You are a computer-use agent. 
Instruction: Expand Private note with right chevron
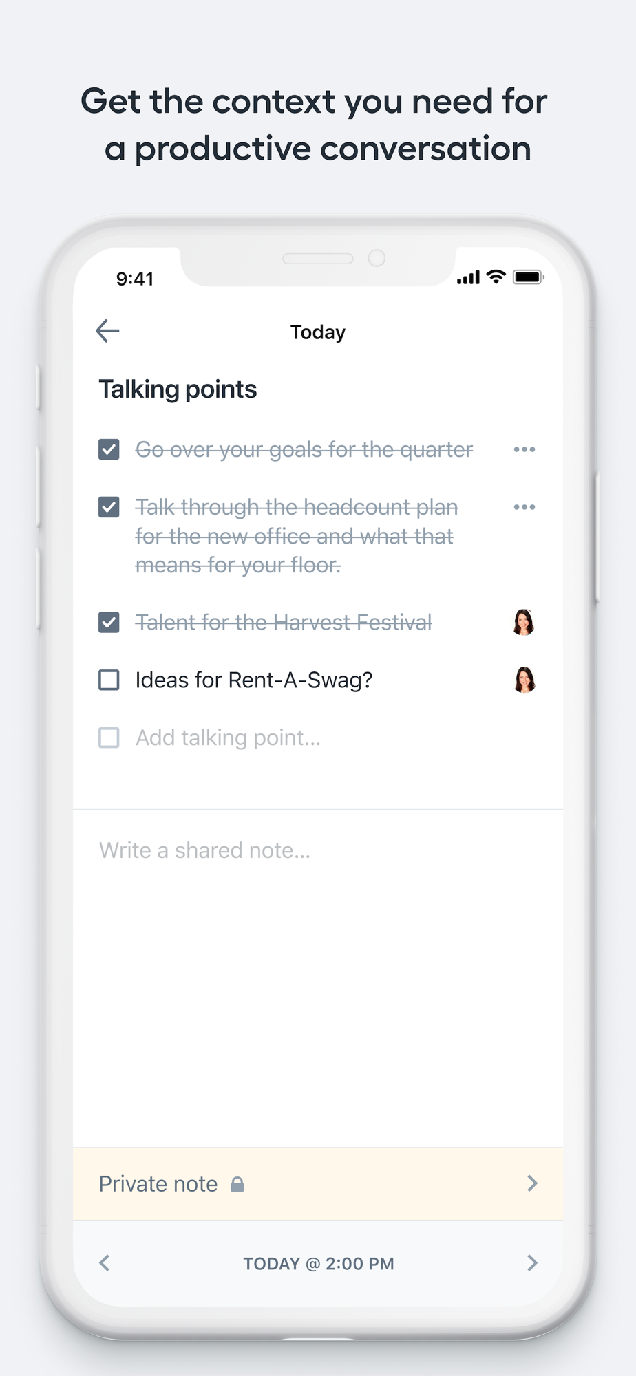coord(532,1183)
